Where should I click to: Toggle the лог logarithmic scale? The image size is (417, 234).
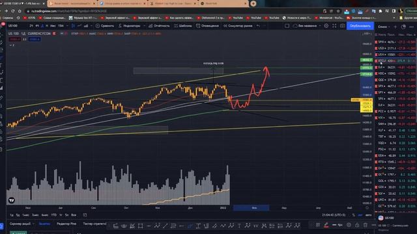coord(360,215)
